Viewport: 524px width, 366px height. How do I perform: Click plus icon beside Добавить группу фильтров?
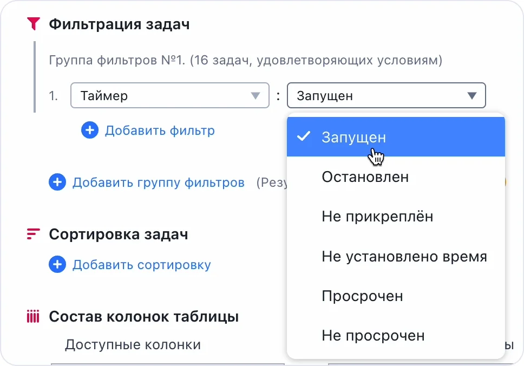tap(57, 182)
